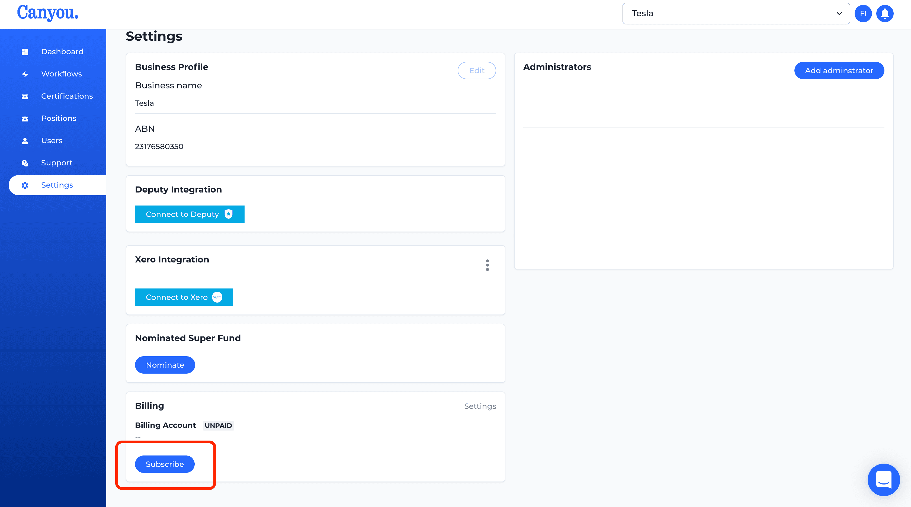
Task: Click the Users person icon
Action: point(25,141)
